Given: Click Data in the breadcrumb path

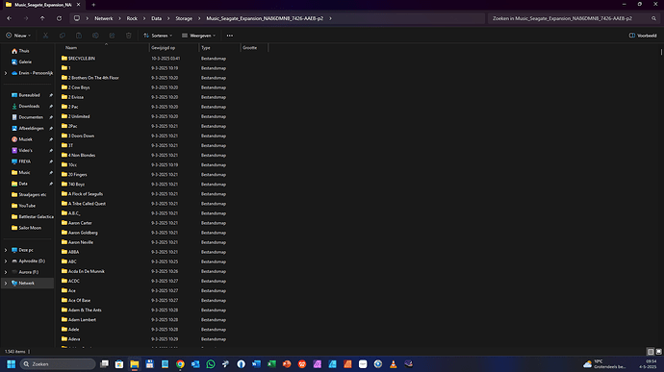Looking at the screenshot, I should click(156, 18).
